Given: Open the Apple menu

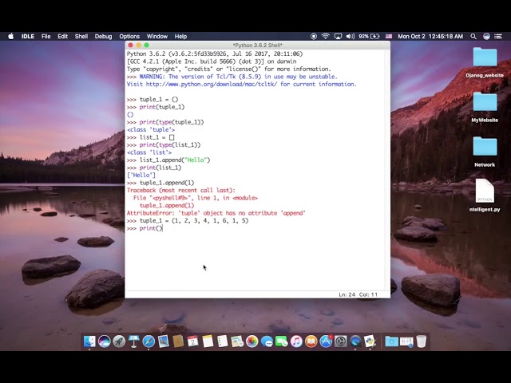Looking at the screenshot, I should click(10, 36).
